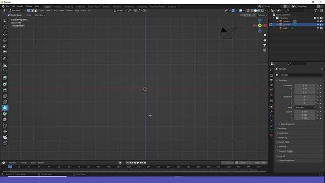Open the Playback popover in the timeline
325x183 pixels.
click(x=14, y=163)
